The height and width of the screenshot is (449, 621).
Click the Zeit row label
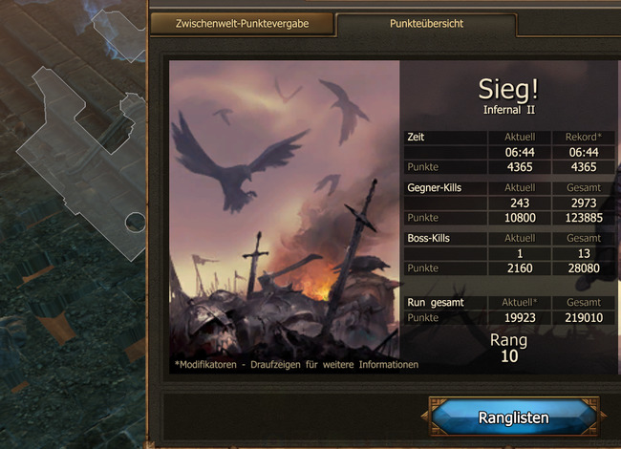point(416,137)
